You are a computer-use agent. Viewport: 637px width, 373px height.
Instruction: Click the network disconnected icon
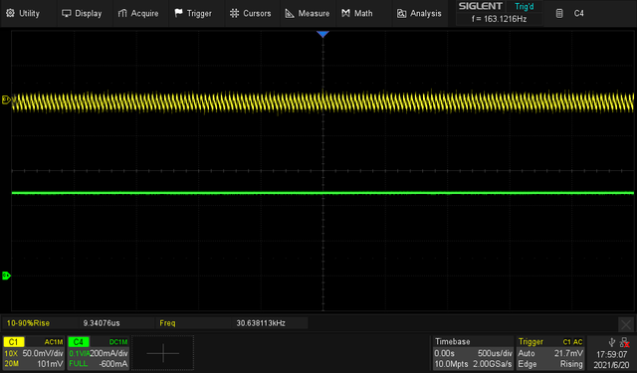coord(625,342)
